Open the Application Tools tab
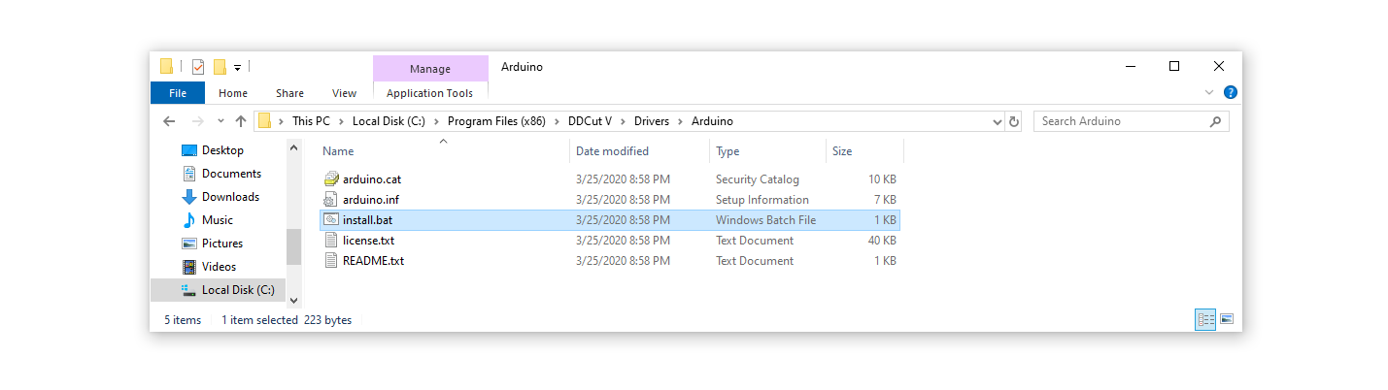The image size is (1388, 390). pos(429,93)
